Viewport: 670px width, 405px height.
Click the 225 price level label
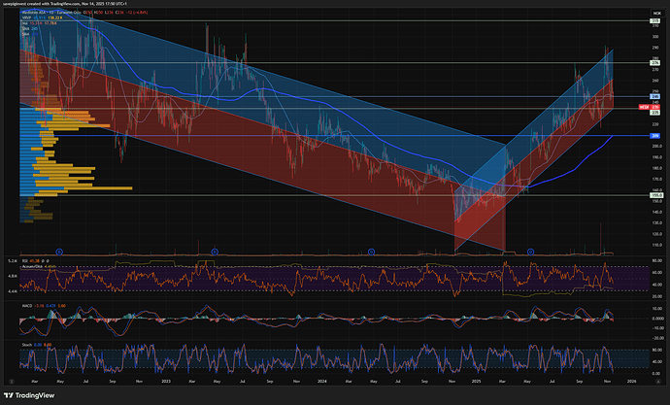tap(655, 113)
